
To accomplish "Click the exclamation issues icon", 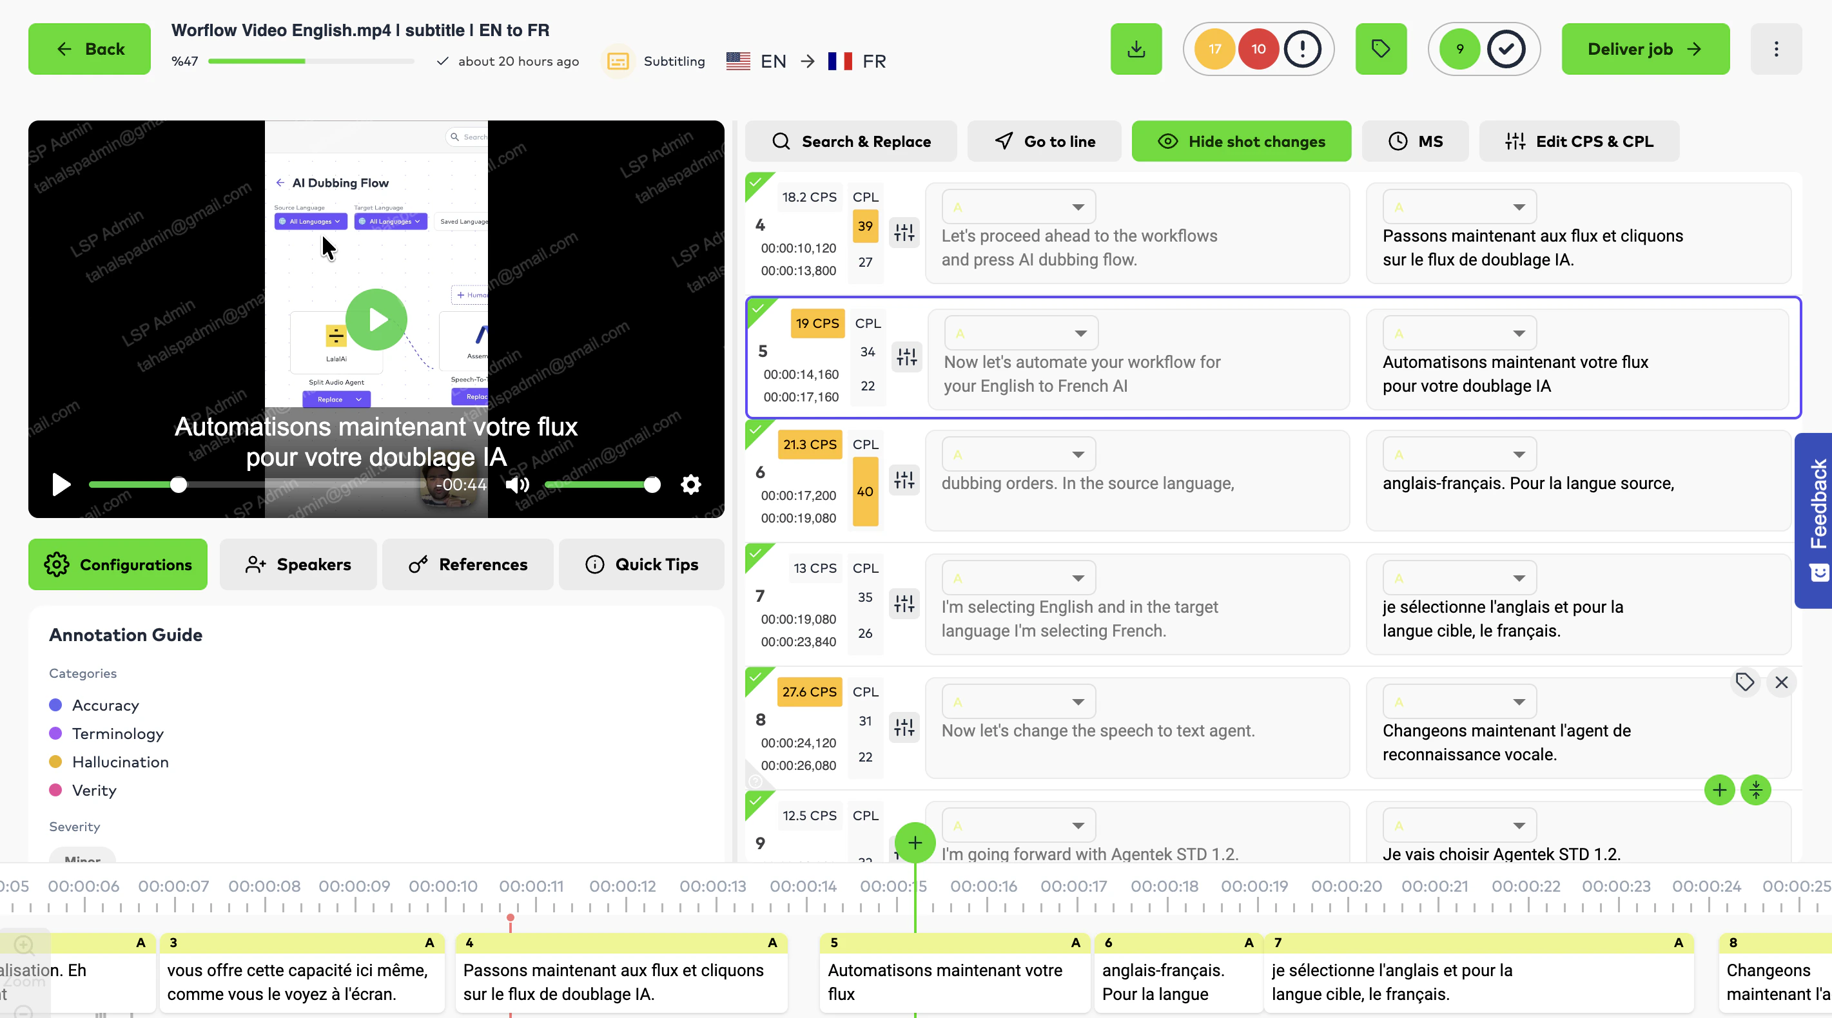I will (x=1302, y=49).
